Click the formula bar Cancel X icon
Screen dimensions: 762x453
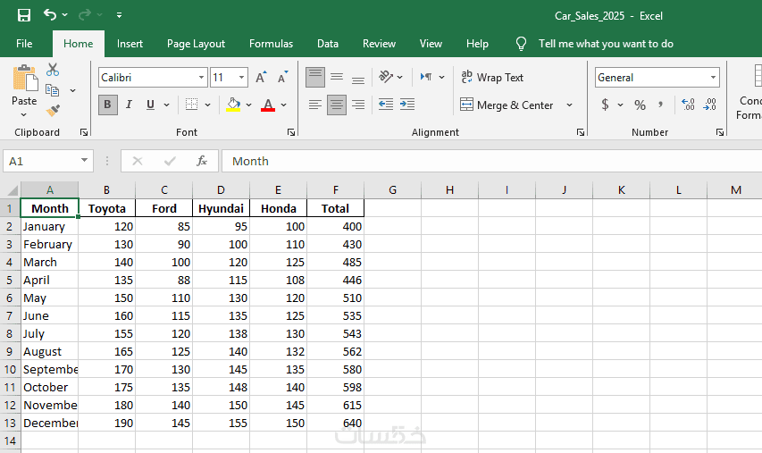click(138, 161)
